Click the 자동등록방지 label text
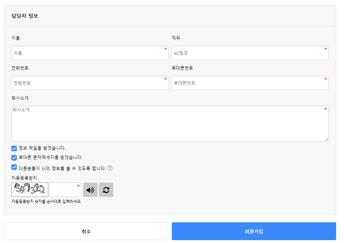Screen dimensions: 344x243 [24, 178]
